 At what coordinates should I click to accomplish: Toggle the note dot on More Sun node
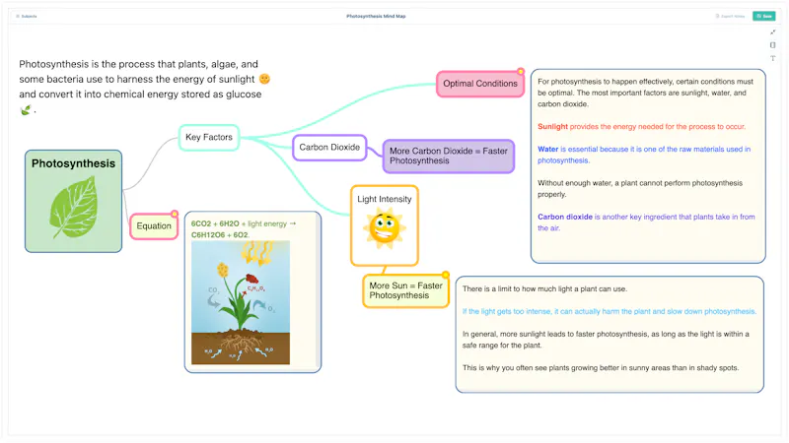point(446,275)
